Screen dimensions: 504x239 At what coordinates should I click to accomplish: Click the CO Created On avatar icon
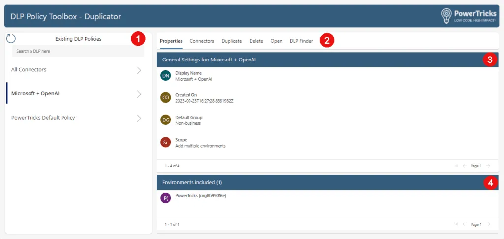click(165, 98)
